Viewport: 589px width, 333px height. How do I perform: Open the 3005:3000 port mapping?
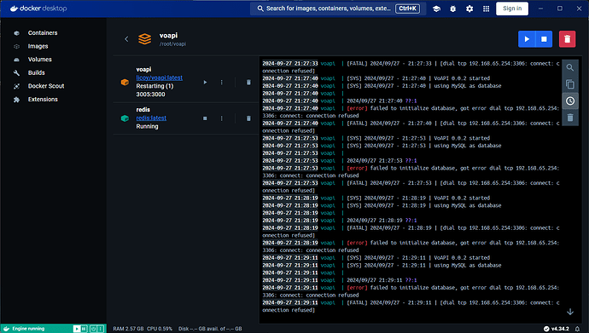150,95
